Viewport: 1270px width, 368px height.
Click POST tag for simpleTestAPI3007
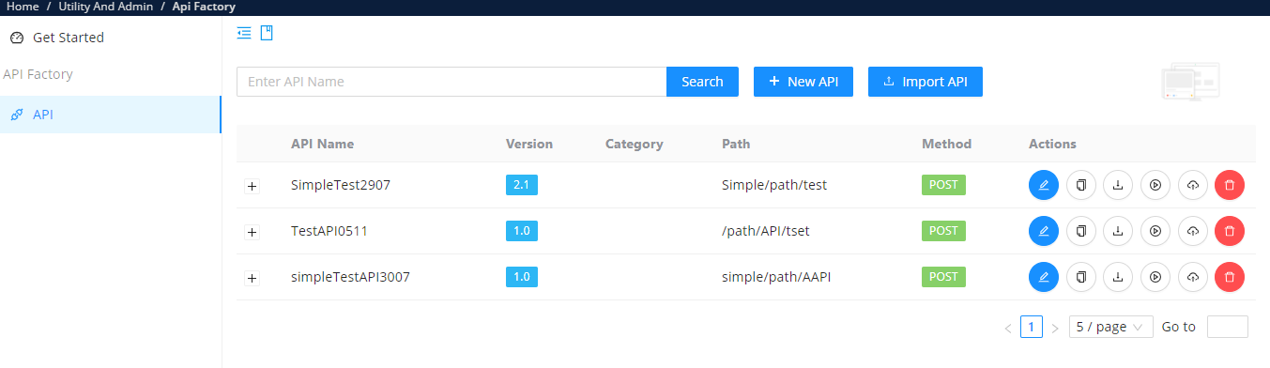[943, 277]
